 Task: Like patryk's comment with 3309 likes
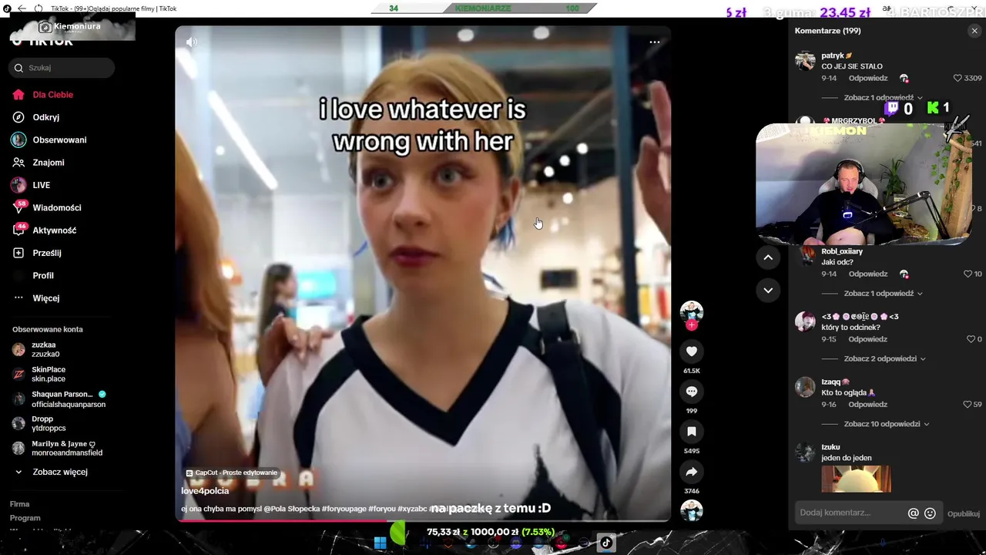click(958, 78)
